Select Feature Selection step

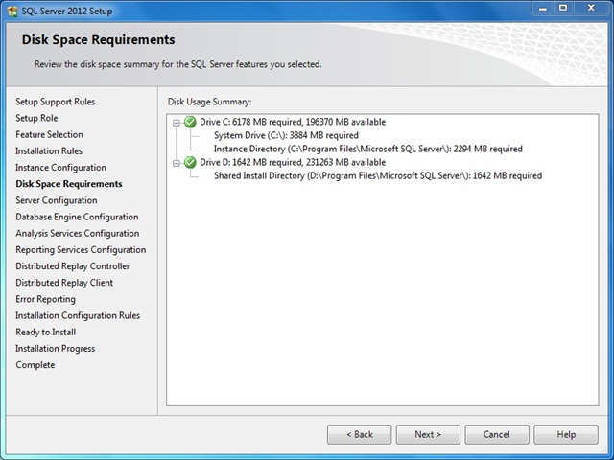click(x=49, y=134)
